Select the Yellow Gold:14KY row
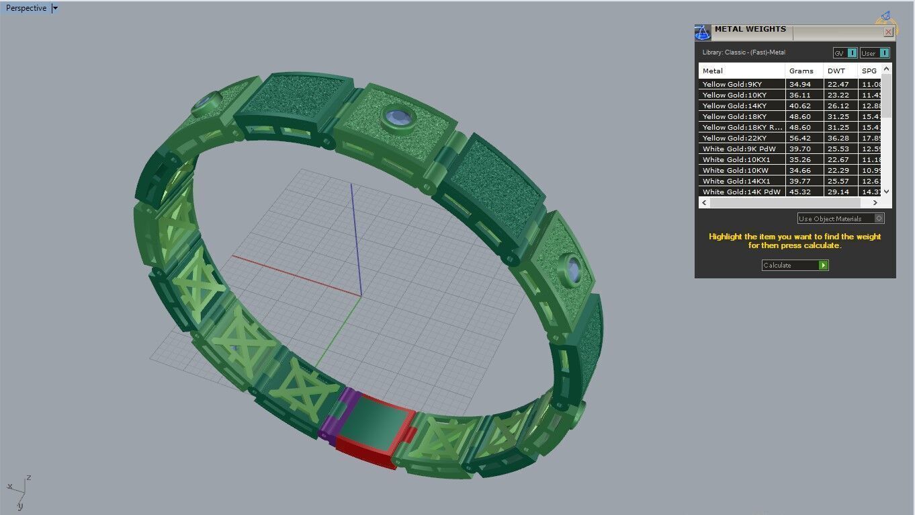915x515 pixels. point(789,106)
